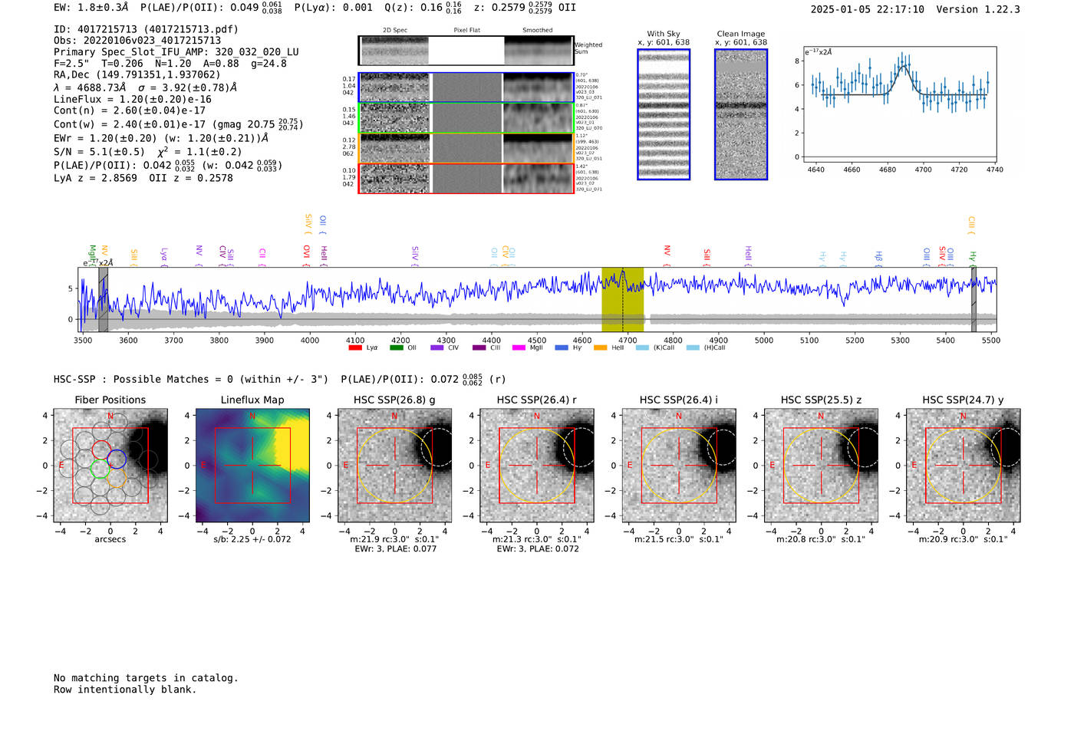Click the timestamp 2025-01-05 22:17:10
The height and width of the screenshot is (731, 1074).
(x=868, y=10)
